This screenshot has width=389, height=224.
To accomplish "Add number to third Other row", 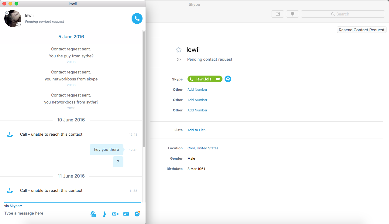I will 197,110.
